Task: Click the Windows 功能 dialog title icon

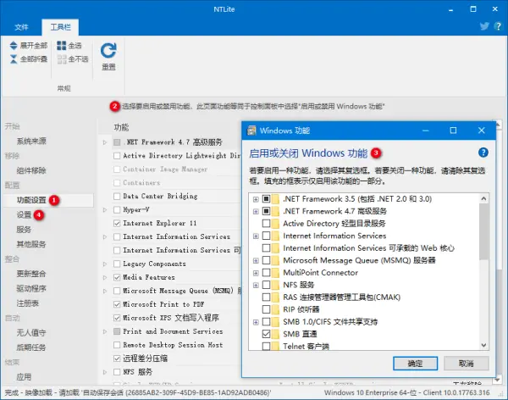Action: [251, 131]
